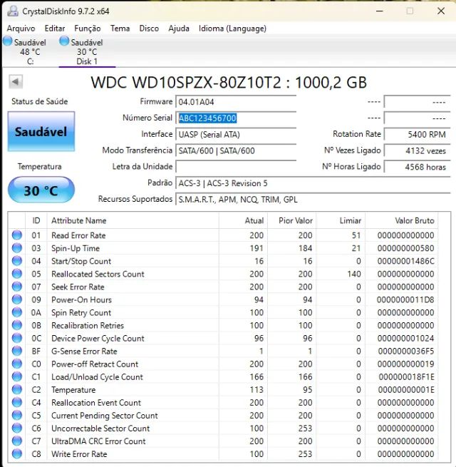The image size is (456, 467).
Task: Click threshold value 140 of Reallocated Sectors
Action: [x=354, y=274]
